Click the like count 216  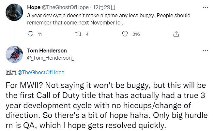pos(136,34)
